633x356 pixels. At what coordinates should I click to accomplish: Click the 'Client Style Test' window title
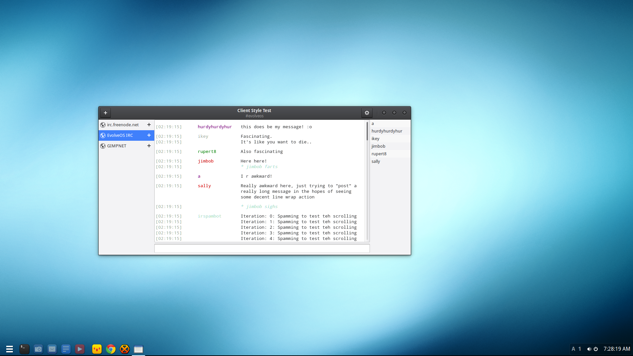tap(254, 110)
